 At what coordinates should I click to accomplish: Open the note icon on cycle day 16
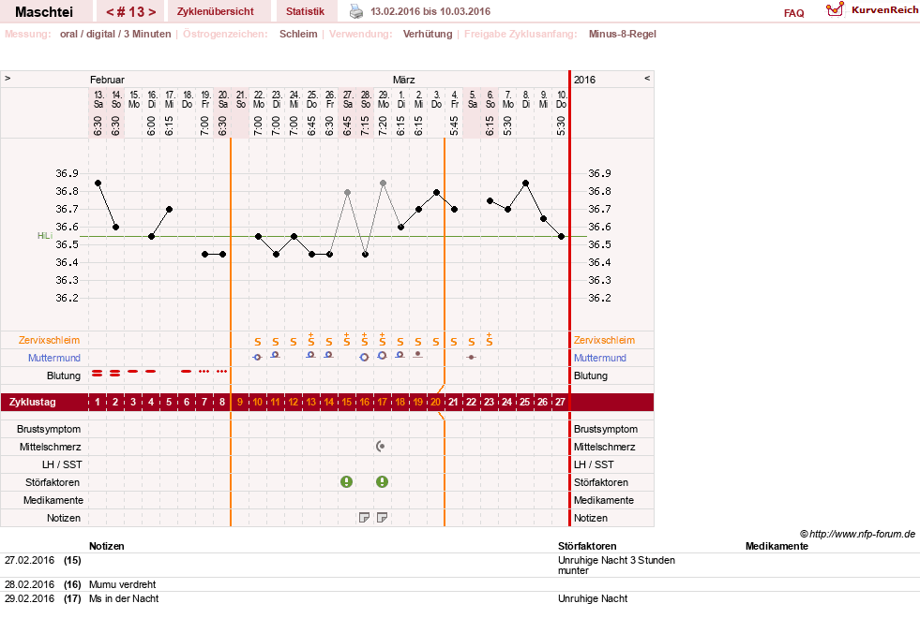(365, 518)
